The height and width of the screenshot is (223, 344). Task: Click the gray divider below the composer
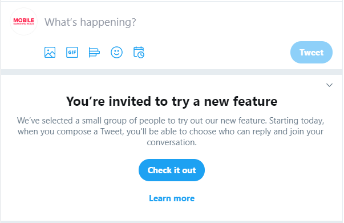click(172, 72)
